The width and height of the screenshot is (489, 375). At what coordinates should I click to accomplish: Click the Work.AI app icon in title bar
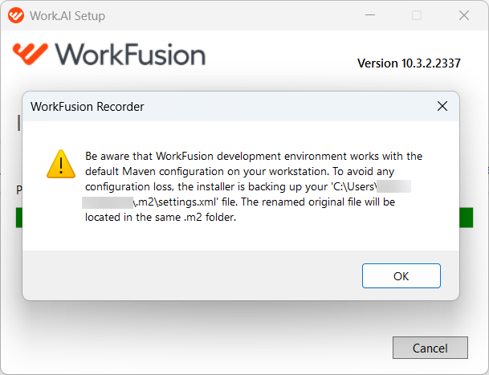point(16,15)
